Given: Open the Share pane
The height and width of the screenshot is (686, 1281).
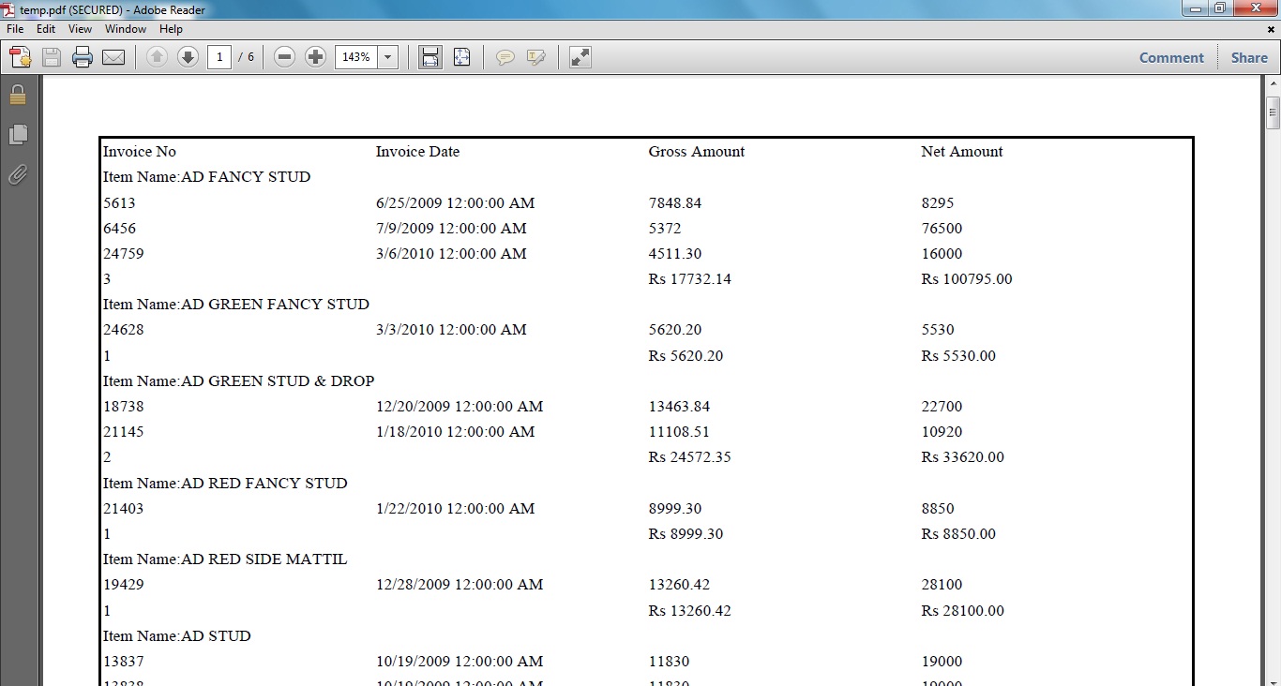Looking at the screenshot, I should coord(1249,57).
